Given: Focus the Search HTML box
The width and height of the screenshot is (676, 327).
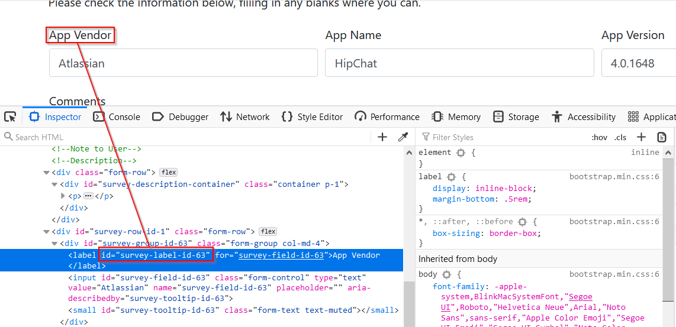Looking at the screenshot, I should [x=185, y=137].
